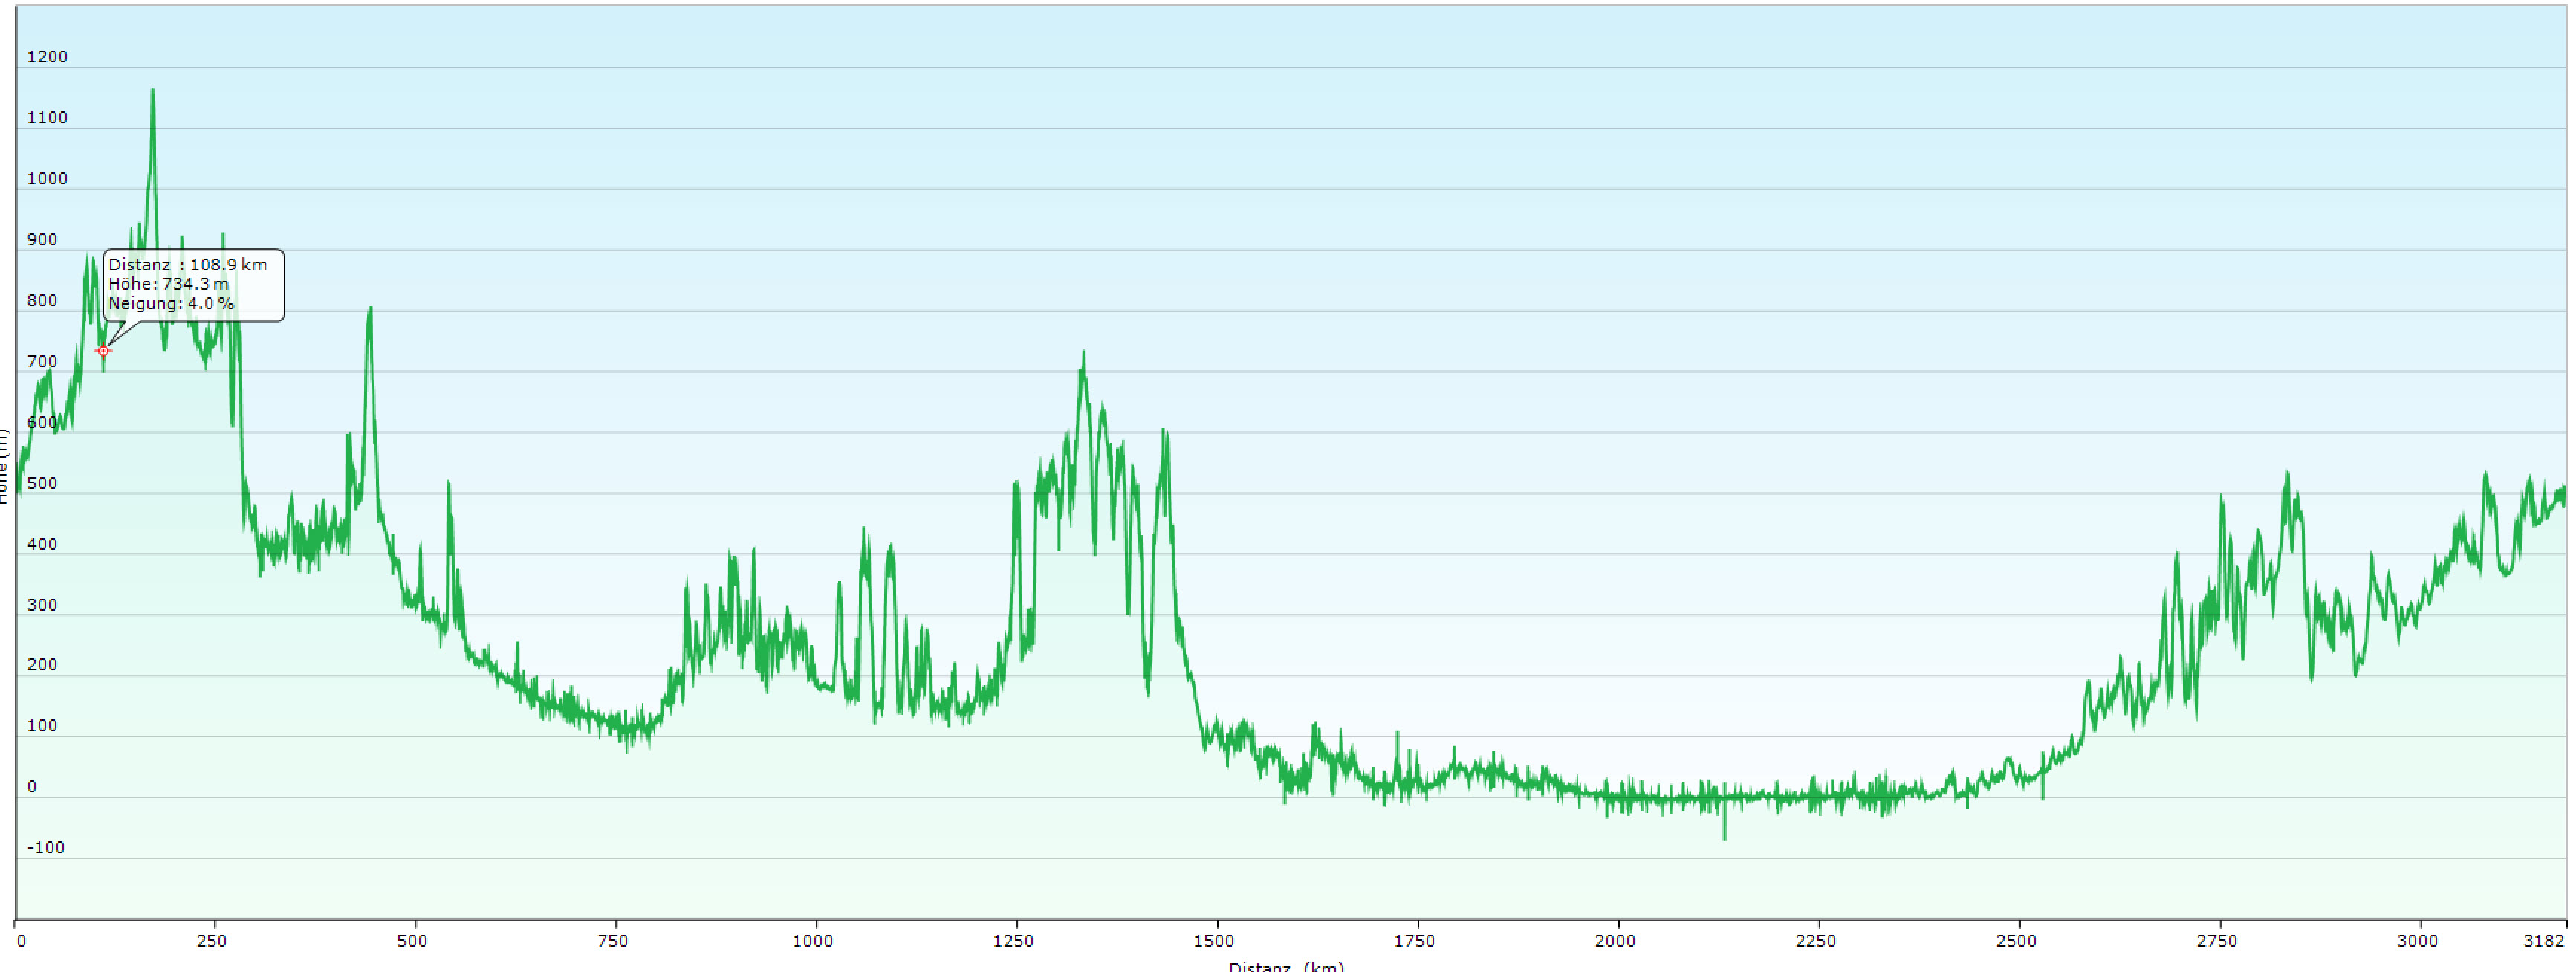Click the red crosshair position marker
The width and height of the screenshot is (2576, 972).
click(x=103, y=351)
